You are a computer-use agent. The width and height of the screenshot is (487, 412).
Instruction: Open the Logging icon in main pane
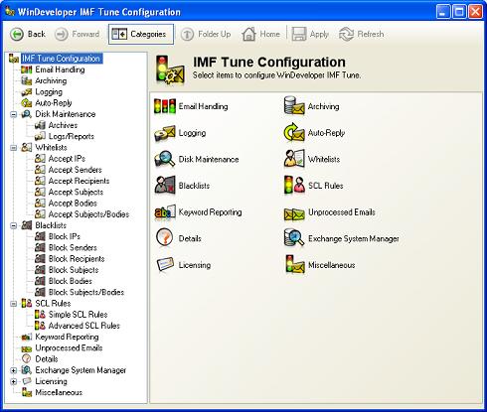[165, 133]
